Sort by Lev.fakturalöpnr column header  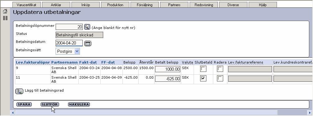pos(33,62)
